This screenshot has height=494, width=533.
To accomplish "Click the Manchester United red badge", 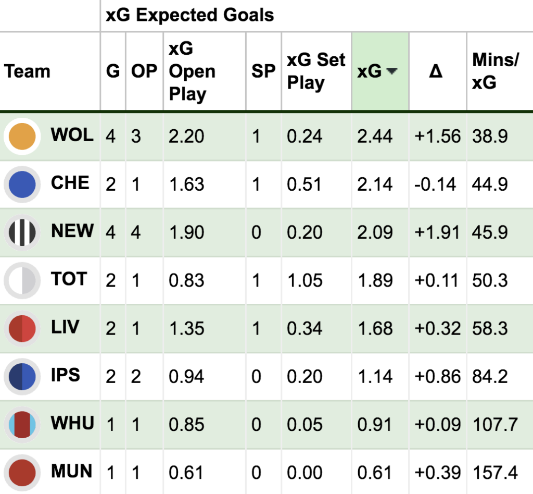I will (22, 473).
